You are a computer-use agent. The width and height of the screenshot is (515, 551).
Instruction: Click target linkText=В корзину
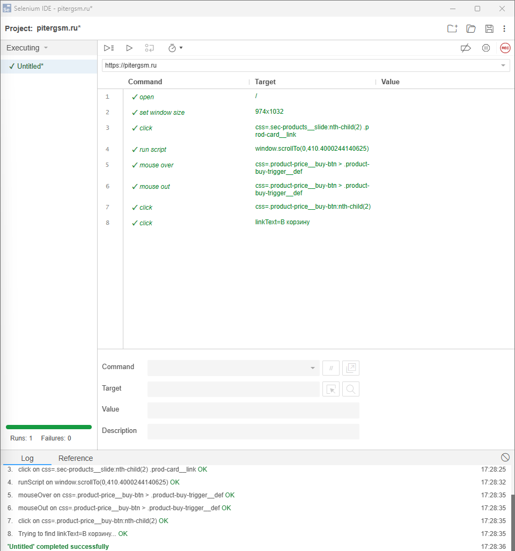(282, 222)
